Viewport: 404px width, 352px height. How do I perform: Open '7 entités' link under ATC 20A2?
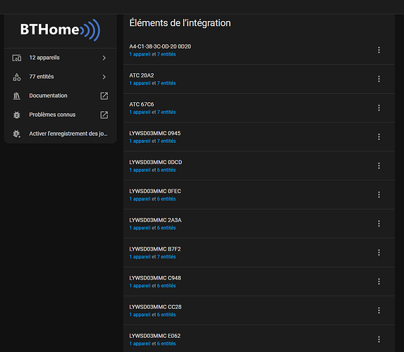click(x=166, y=83)
